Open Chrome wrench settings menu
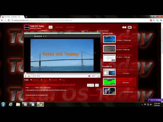 161,20
